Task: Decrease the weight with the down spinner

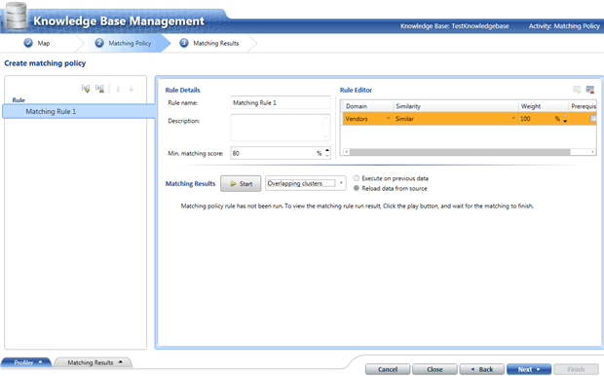Action: (565, 122)
